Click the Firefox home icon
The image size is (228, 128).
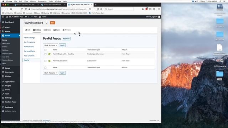pyautogui.click(x=11, y=9)
